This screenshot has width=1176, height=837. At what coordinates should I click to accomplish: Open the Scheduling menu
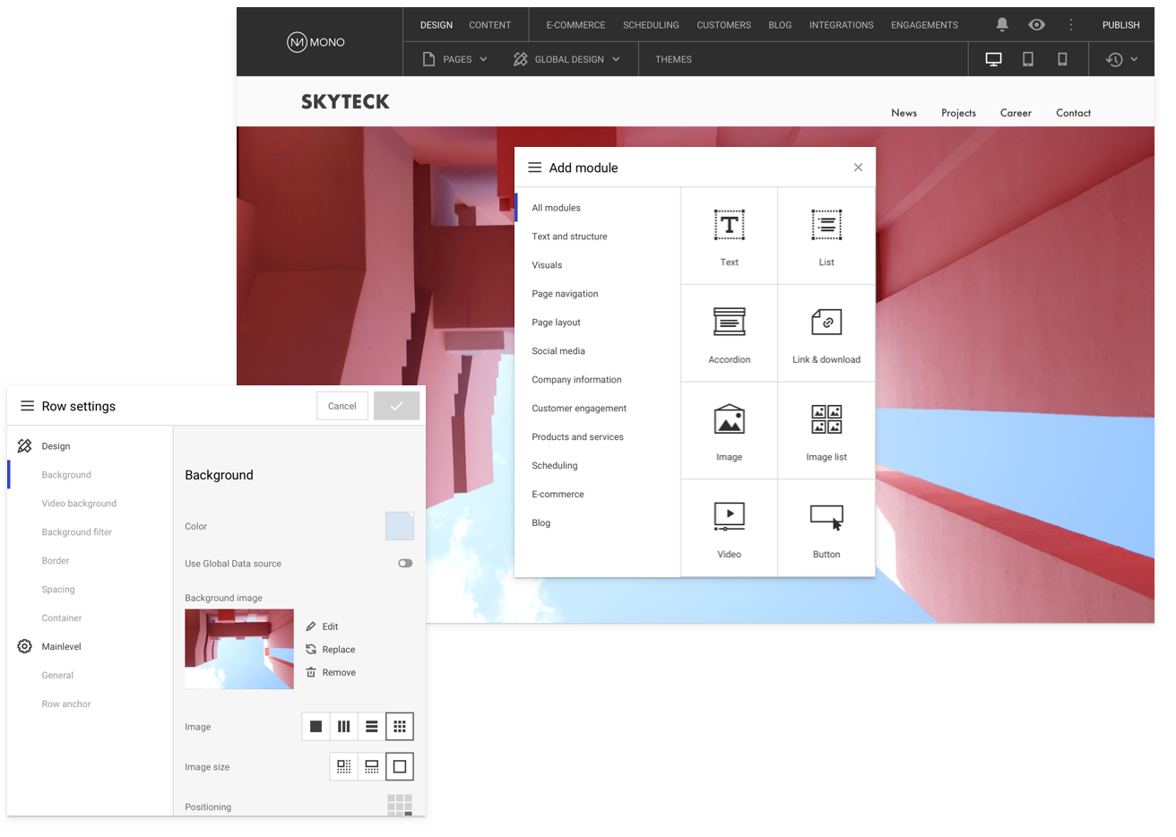pos(651,25)
